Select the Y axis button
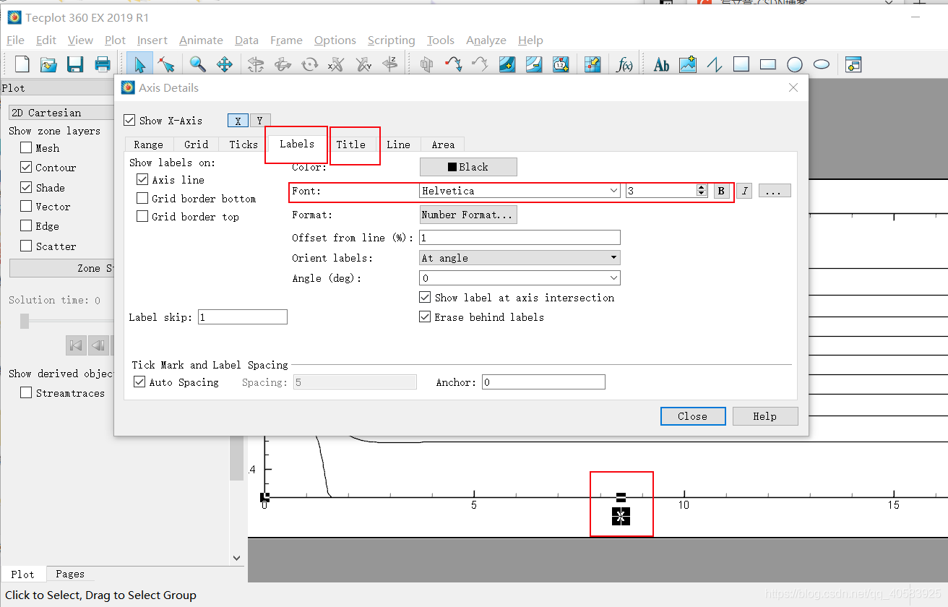The width and height of the screenshot is (948, 607). (x=259, y=121)
